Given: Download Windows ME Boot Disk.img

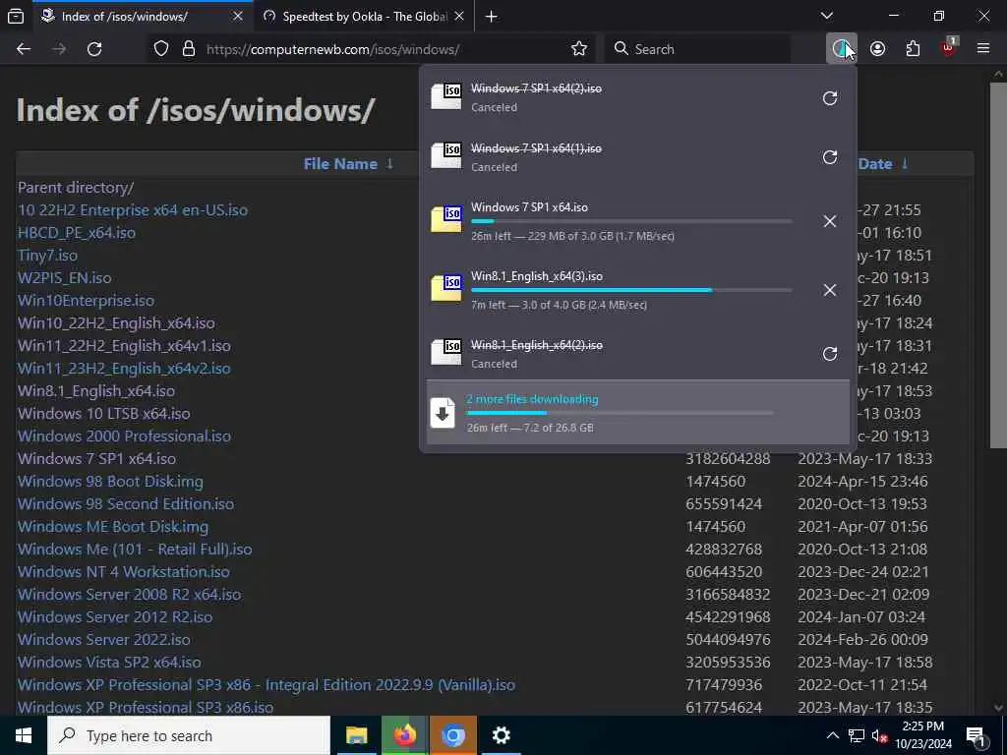Looking at the screenshot, I should (113, 527).
